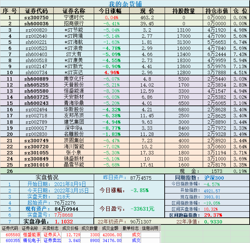Select the 海川智能 cell
Screen dimensions: 250x243
pos(74,147)
